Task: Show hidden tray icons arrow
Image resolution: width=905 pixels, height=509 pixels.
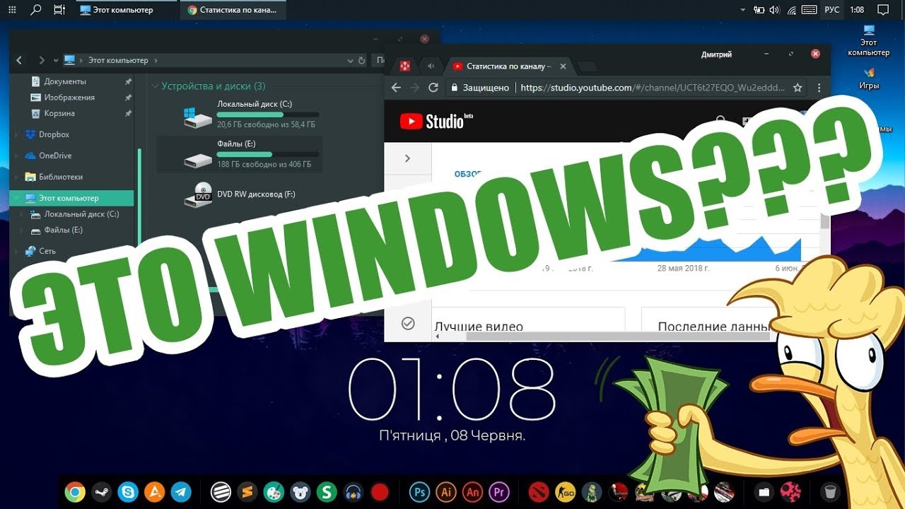Action: [x=742, y=10]
